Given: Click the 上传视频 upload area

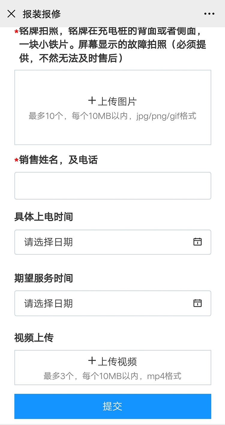Looking at the screenshot, I should click(112, 367).
